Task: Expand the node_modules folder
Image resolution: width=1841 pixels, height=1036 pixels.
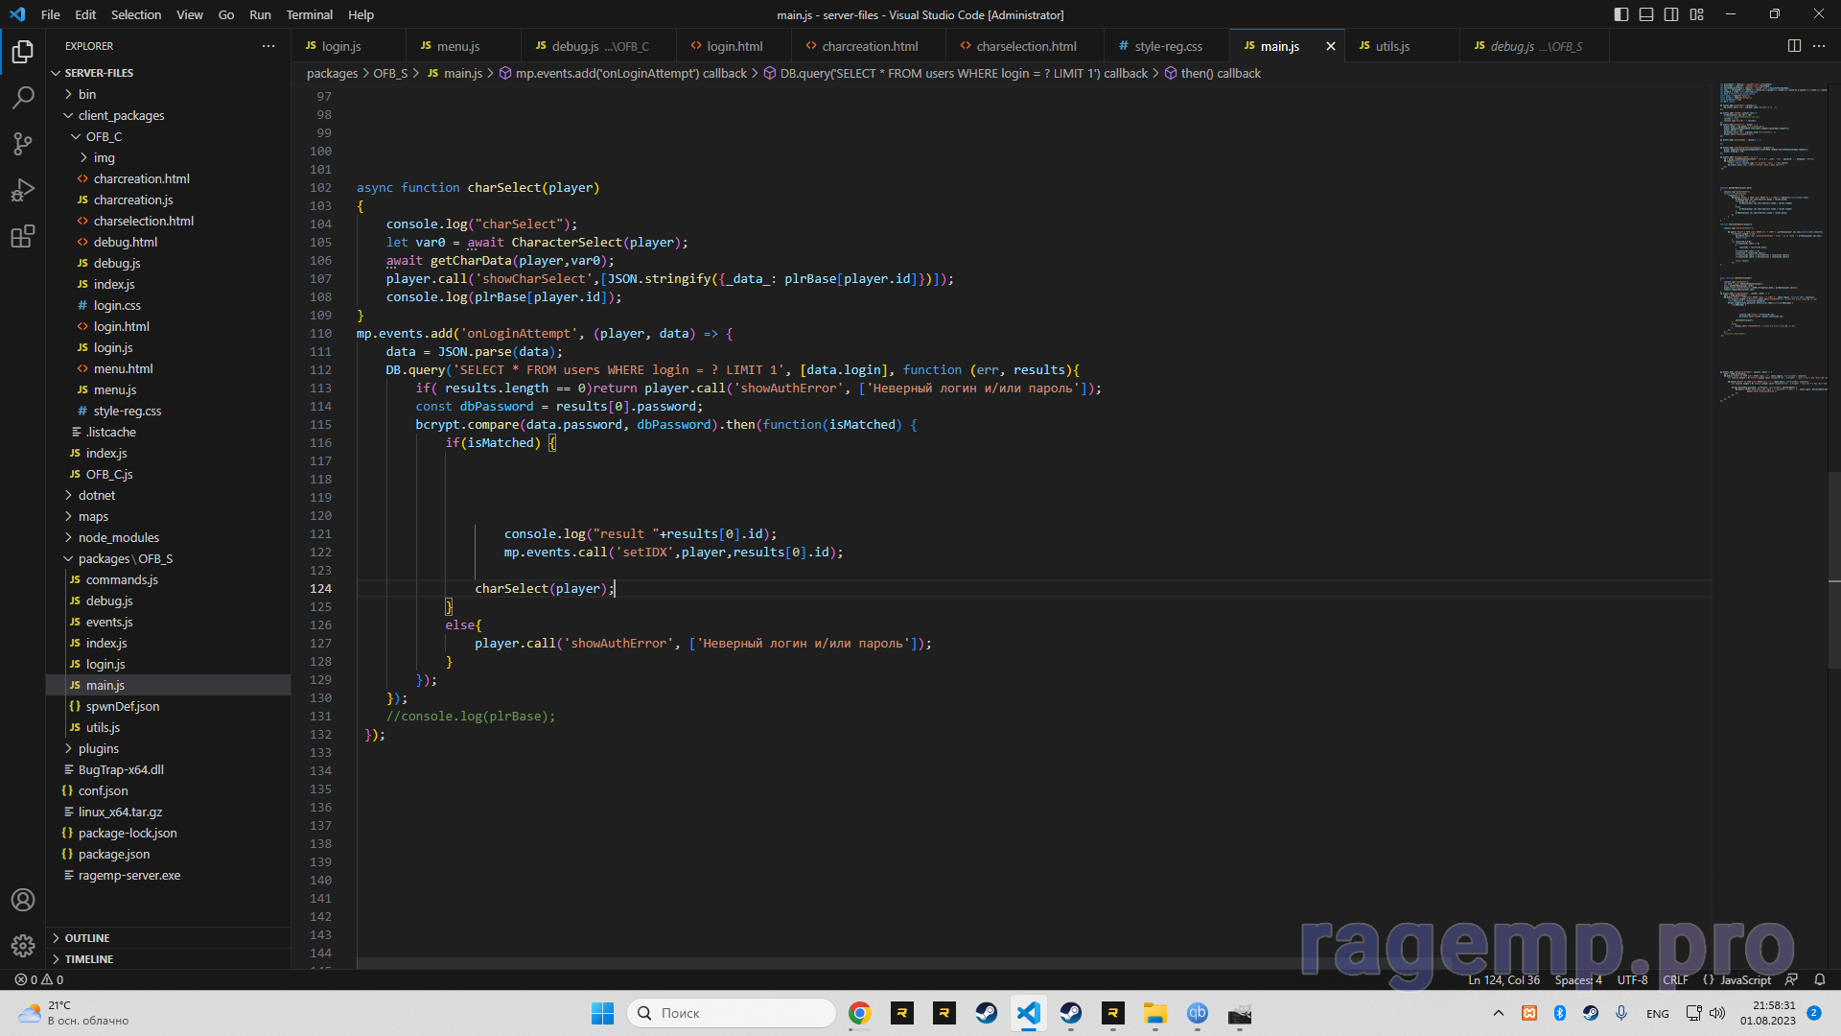Action: click(118, 537)
